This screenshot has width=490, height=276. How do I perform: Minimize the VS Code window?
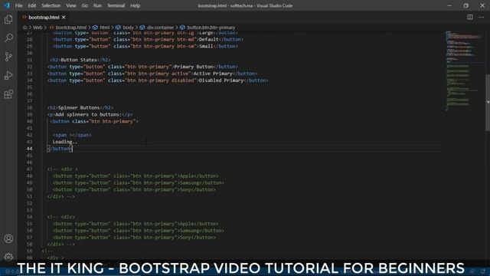449,5
